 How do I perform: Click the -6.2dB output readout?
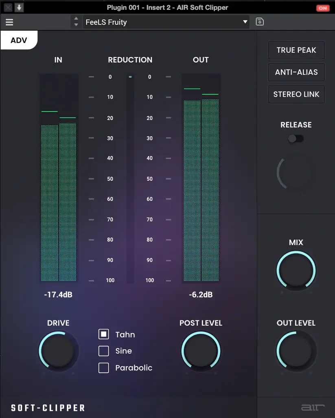click(x=201, y=295)
